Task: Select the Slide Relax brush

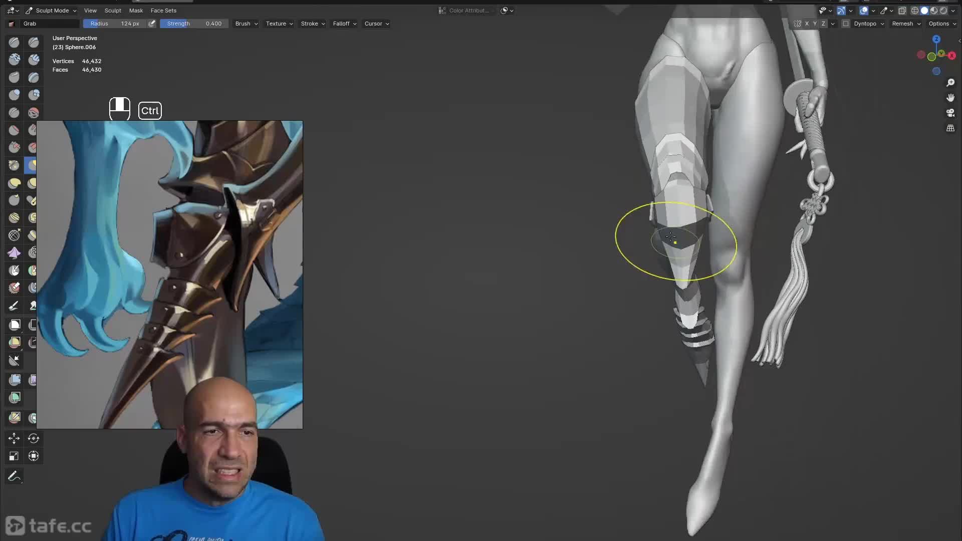Action: [x=14, y=235]
